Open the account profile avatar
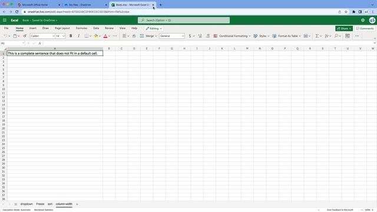Image resolution: width=377 pixels, height=212 pixels. [x=372, y=20]
